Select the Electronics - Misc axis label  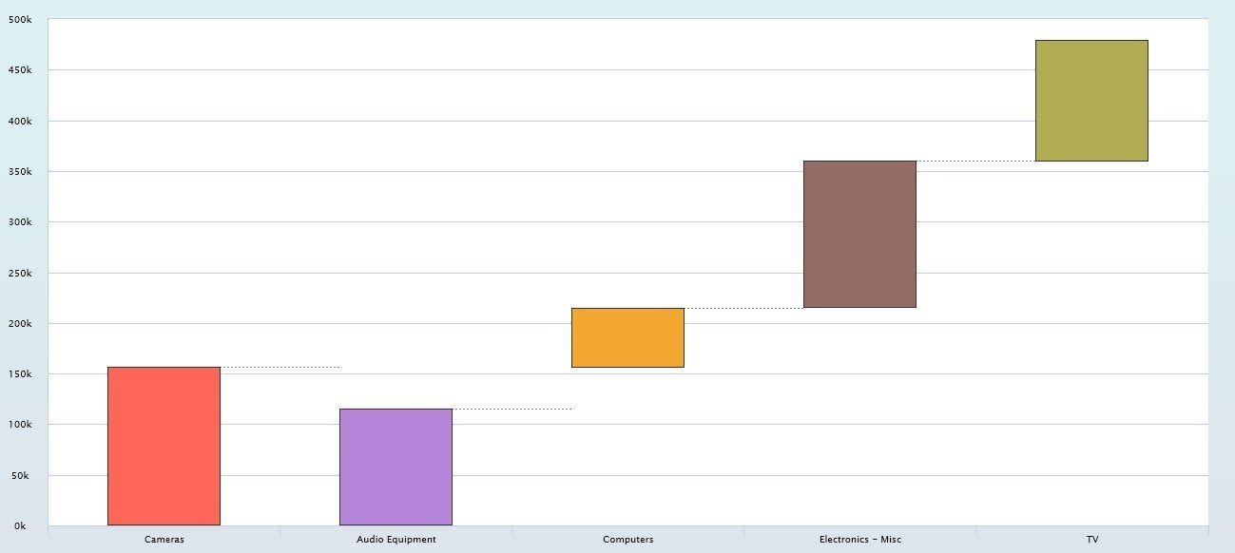pos(860,540)
